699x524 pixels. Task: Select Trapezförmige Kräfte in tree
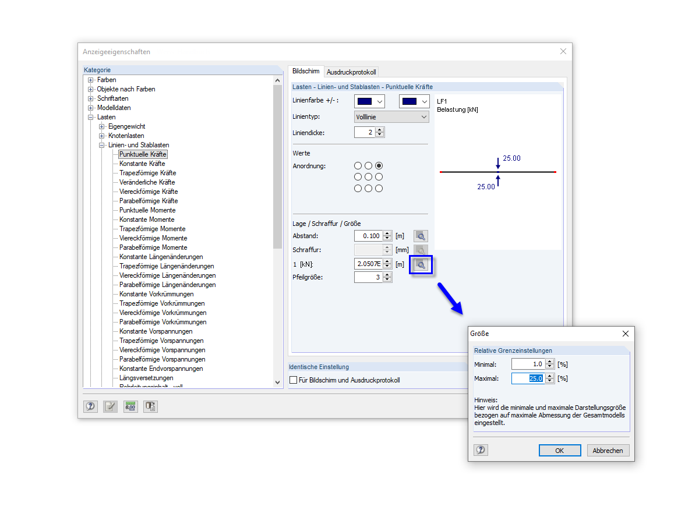pos(147,173)
